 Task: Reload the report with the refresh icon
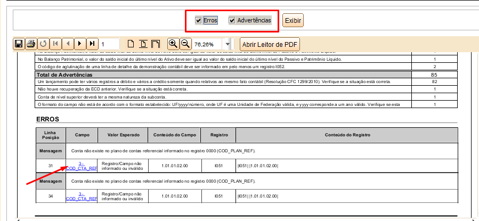click(43, 44)
